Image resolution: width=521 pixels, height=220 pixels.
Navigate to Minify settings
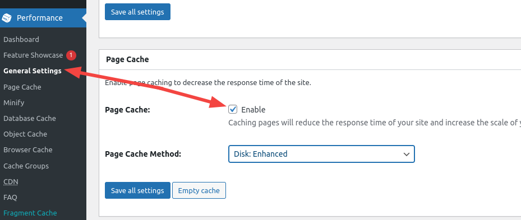[x=14, y=102]
